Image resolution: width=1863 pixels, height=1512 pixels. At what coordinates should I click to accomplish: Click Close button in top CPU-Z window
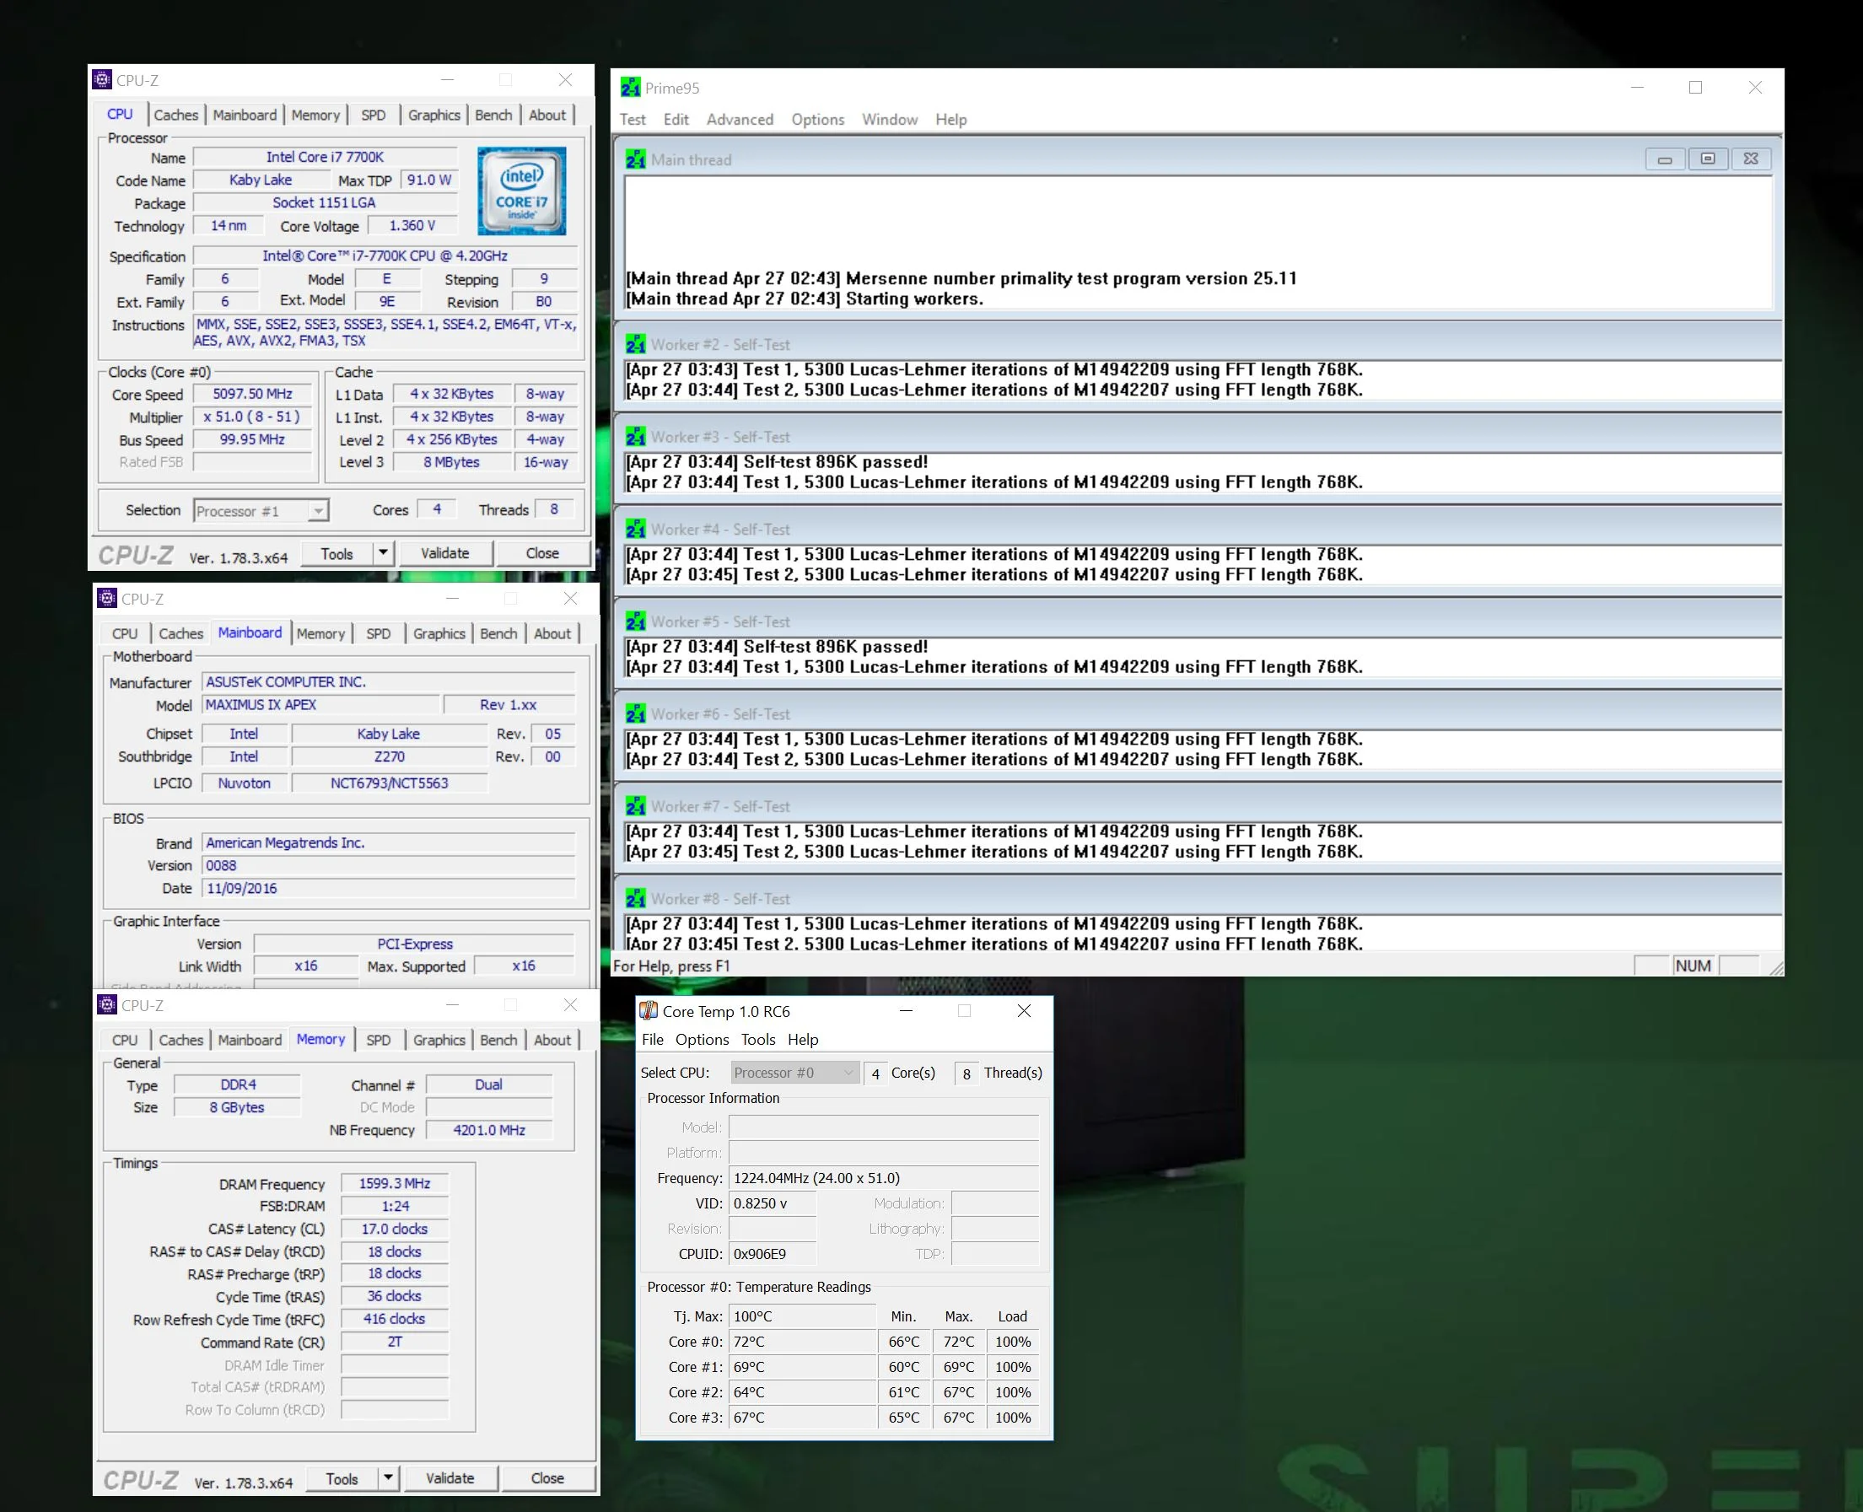[541, 552]
